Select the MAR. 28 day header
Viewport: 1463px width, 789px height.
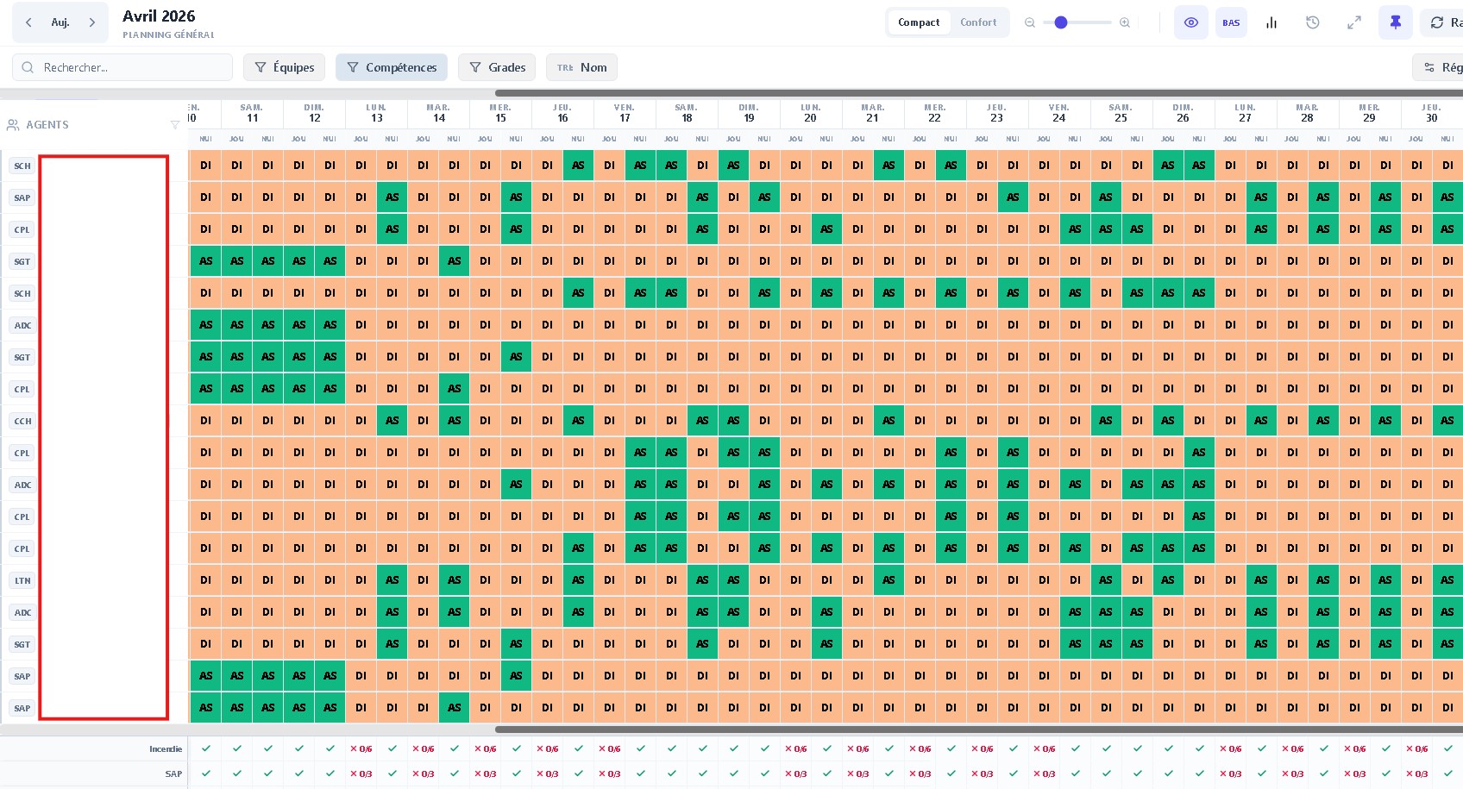(x=1308, y=113)
